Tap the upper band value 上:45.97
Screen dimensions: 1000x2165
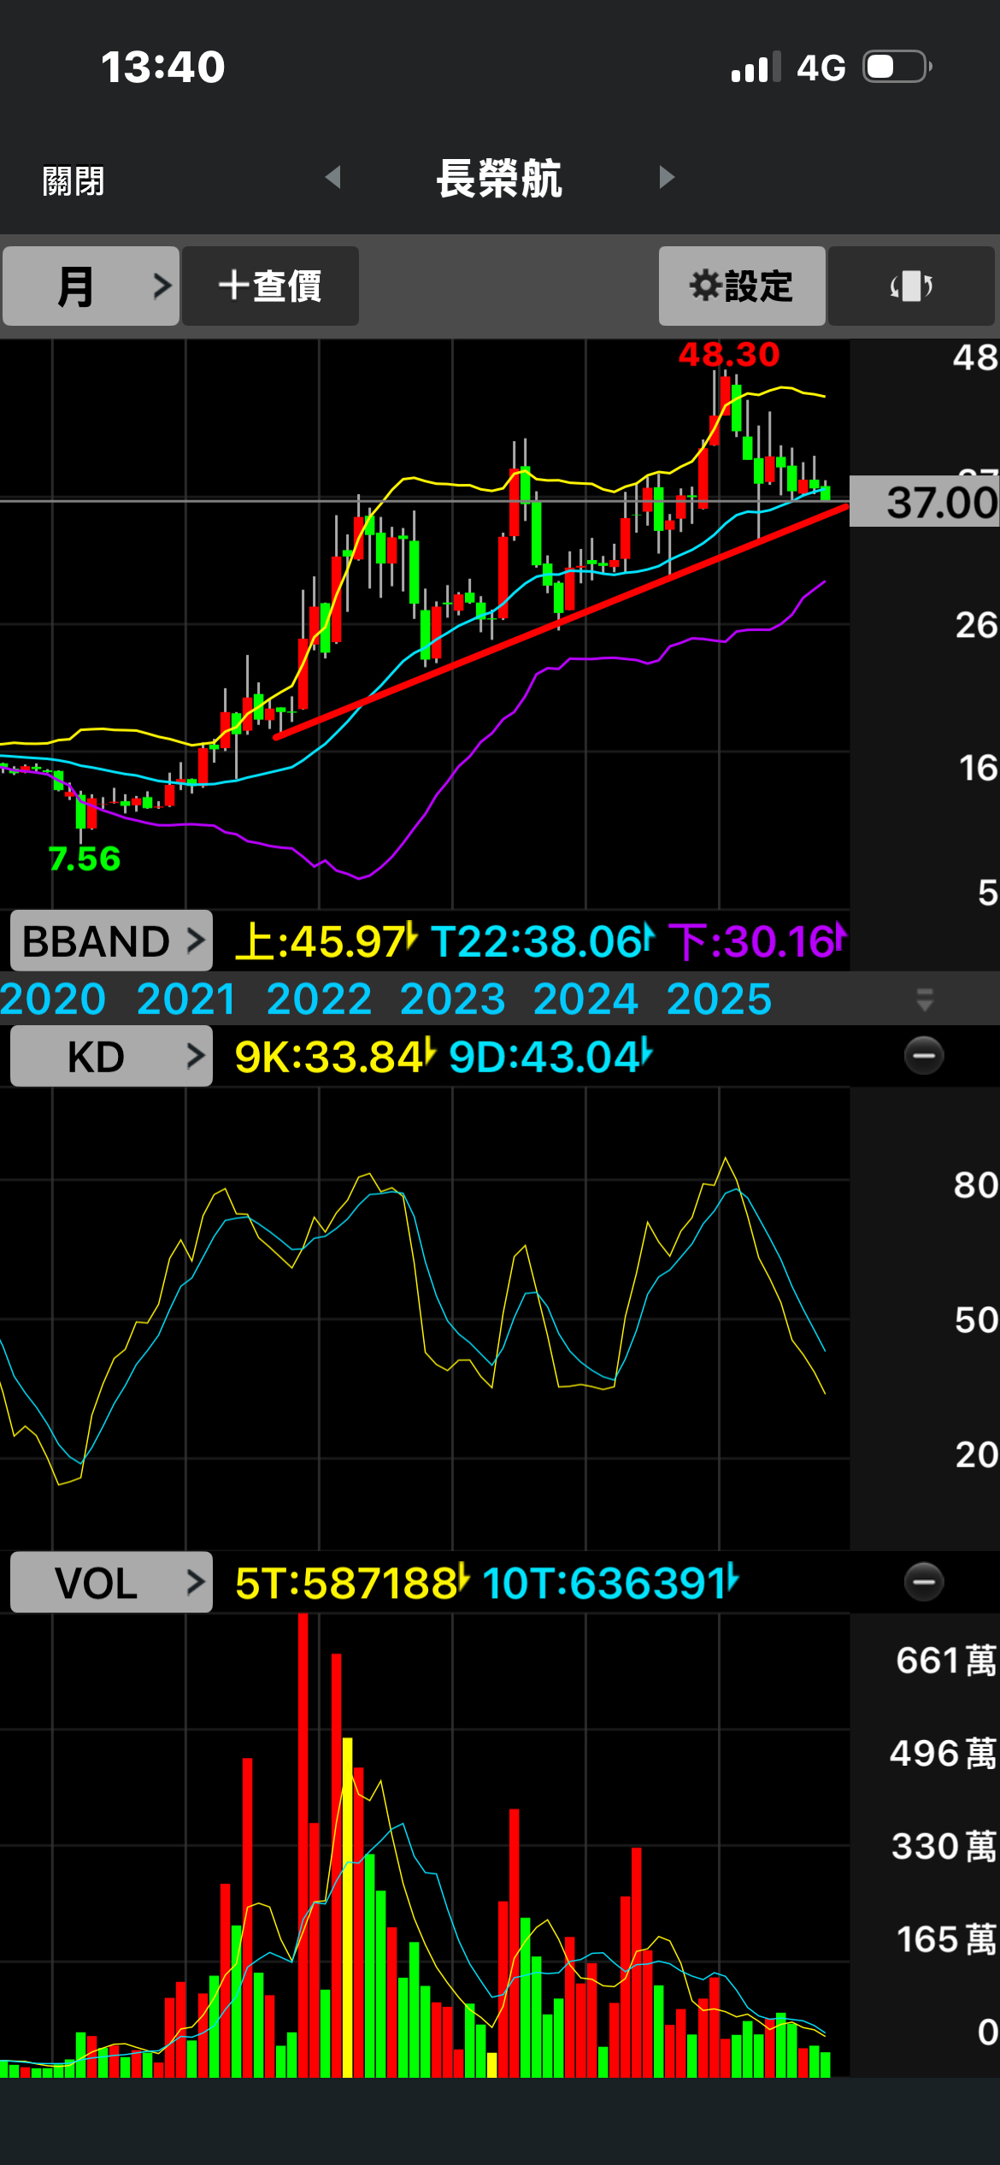point(326,941)
